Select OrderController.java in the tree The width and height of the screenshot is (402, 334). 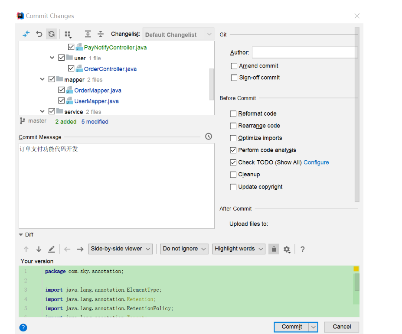110,69
